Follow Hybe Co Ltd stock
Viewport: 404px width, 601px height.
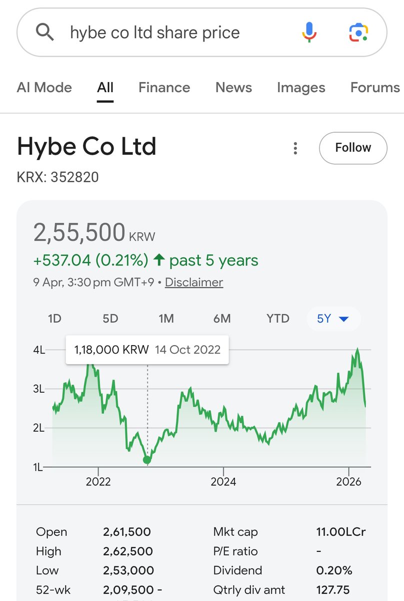click(x=353, y=148)
